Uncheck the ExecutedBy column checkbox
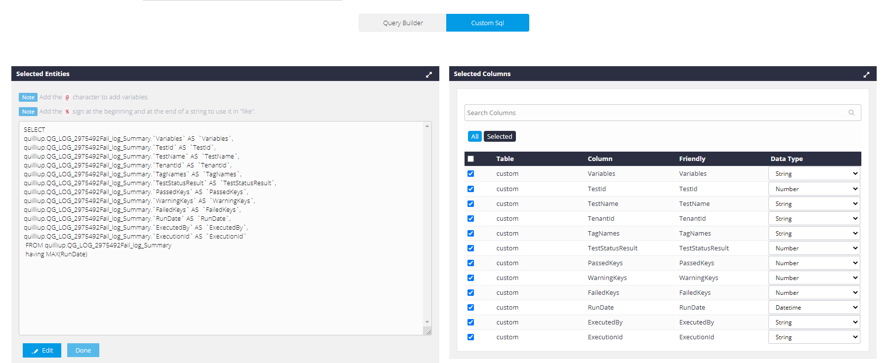The image size is (891, 363). click(x=470, y=322)
